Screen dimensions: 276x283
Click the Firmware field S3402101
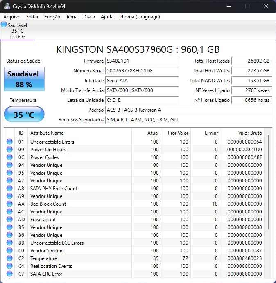(x=142, y=61)
